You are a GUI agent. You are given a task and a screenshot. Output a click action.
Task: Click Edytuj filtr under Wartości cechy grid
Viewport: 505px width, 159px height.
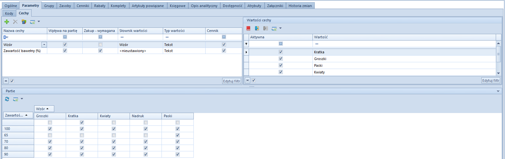(x=491, y=80)
